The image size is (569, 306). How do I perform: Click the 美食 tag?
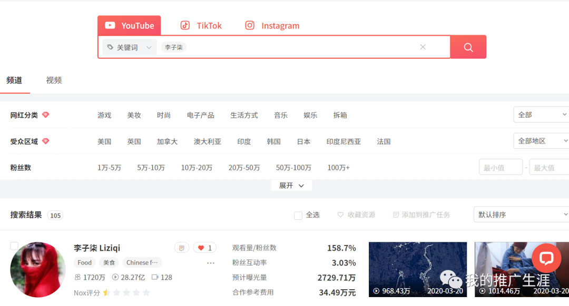click(x=109, y=262)
